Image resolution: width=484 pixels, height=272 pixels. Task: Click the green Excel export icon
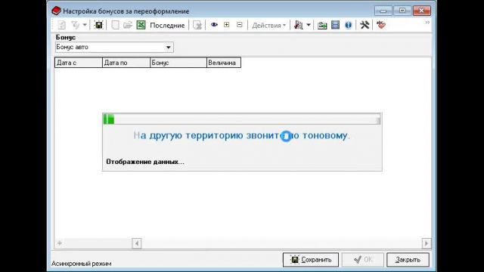click(141, 25)
